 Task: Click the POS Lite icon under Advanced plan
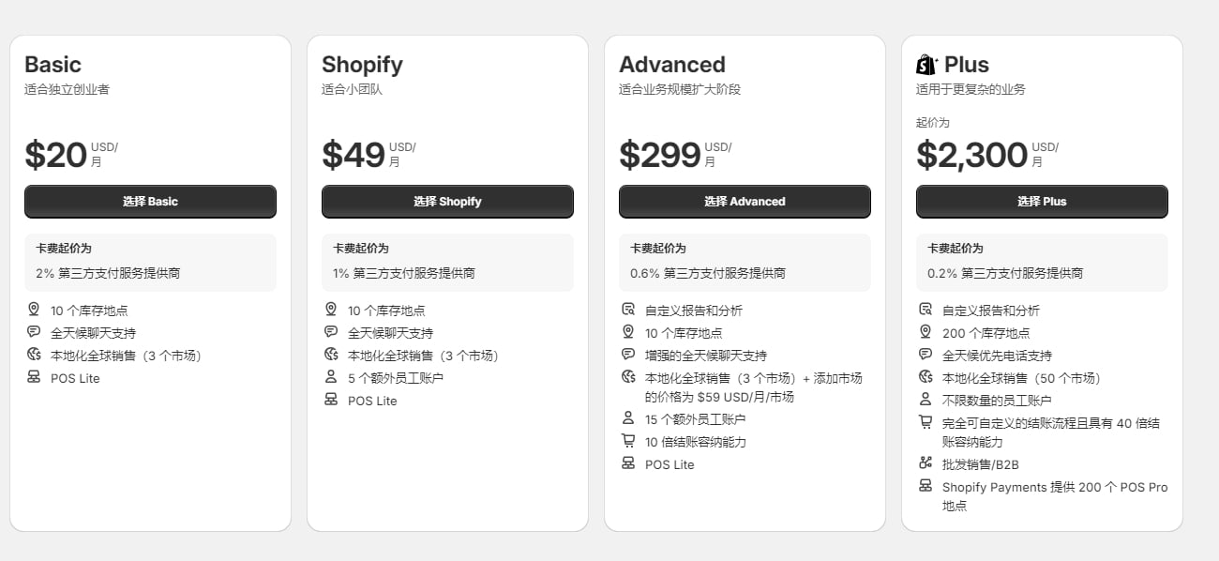[628, 463]
